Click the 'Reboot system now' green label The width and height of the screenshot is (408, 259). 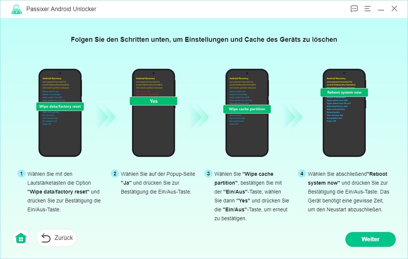pos(344,92)
